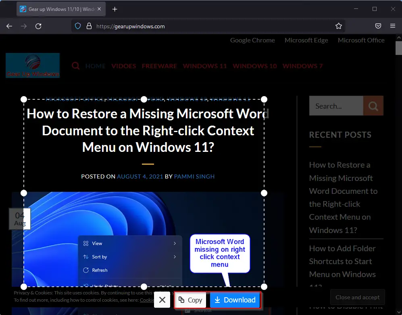Image resolution: width=402 pixels, height=315 pixels.
Task: Click the bottom-right selection resize handle
Action: 264,286
